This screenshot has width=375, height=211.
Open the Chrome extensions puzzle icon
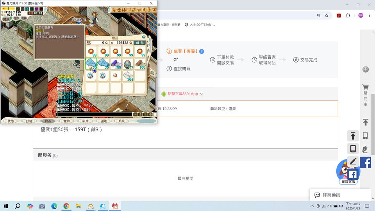click(x=348, y=15)
